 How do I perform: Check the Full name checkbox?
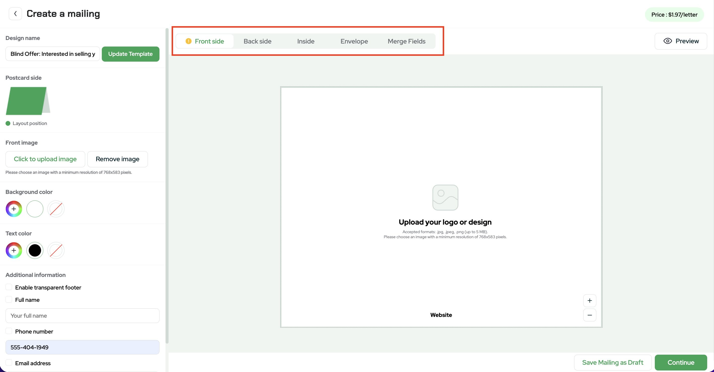click(9, 300)
